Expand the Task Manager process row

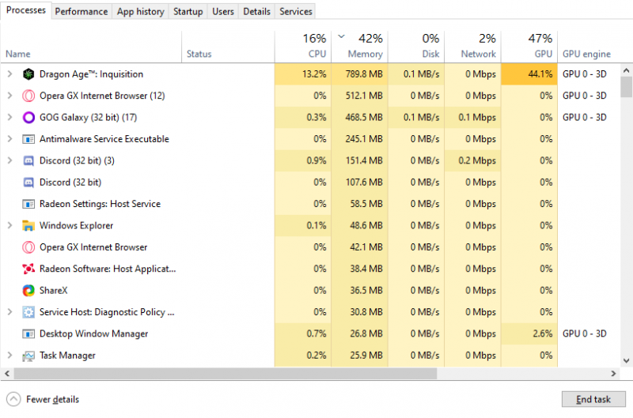pos(9,356)
